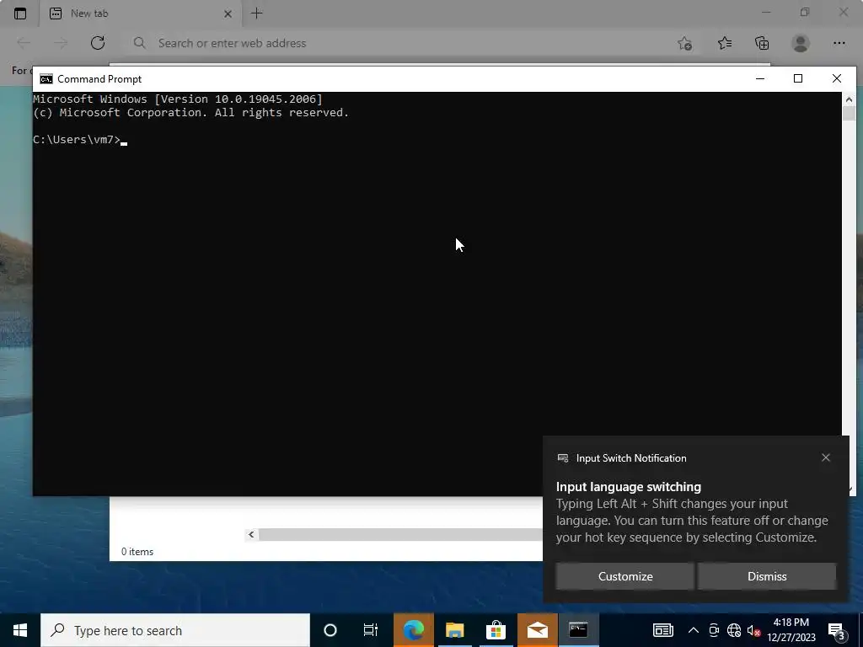This screenshot has height=647, width=863.
Task: Select Command Prompt taskbar icon
Action: click(x=578, y=630)
